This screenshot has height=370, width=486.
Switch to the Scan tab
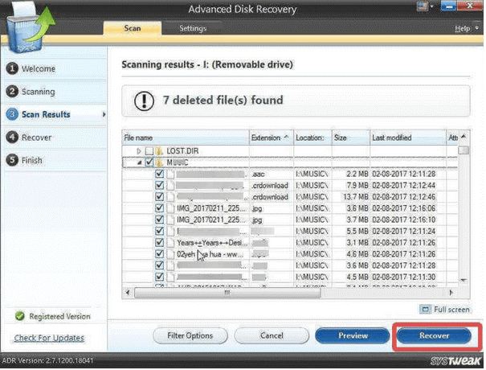pos(133,28)
